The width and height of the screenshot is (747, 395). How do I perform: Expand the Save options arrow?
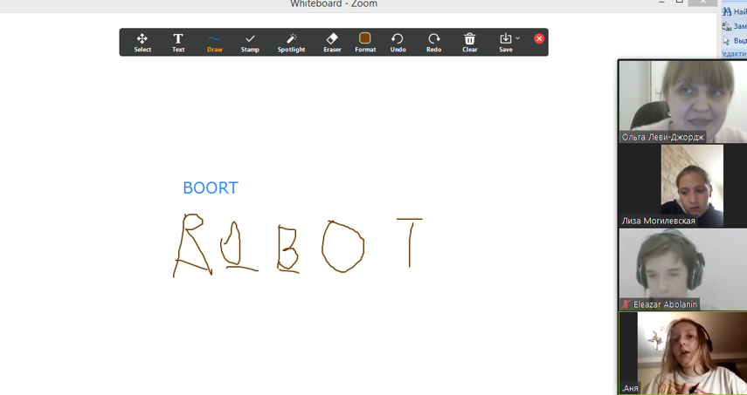coord(518,38)
